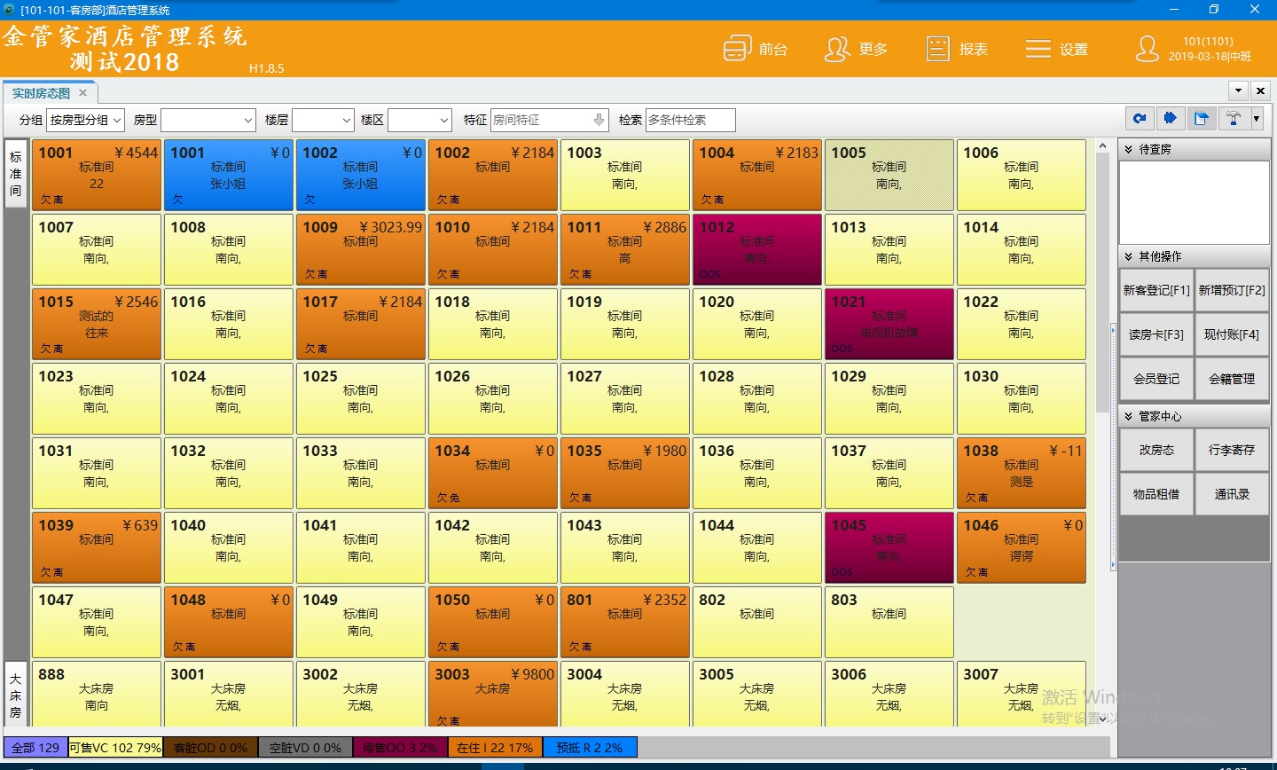The image size is (1277, 770).
Task: Open 会员登记 member registration
Action: (x=1156, y=379)
